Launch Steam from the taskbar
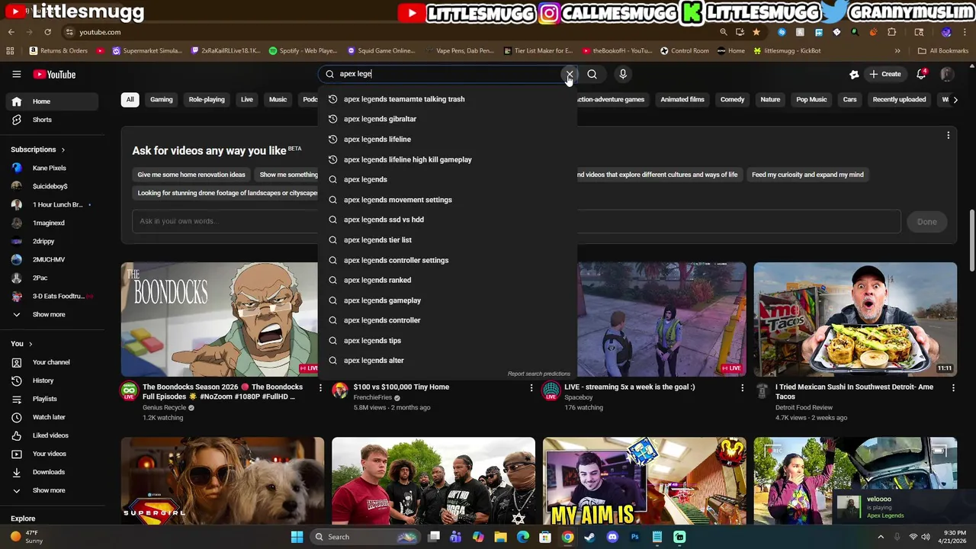976x549 pixels. click(589, 537)
